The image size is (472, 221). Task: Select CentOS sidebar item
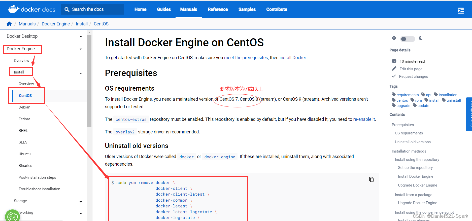(x=25, y=96)
